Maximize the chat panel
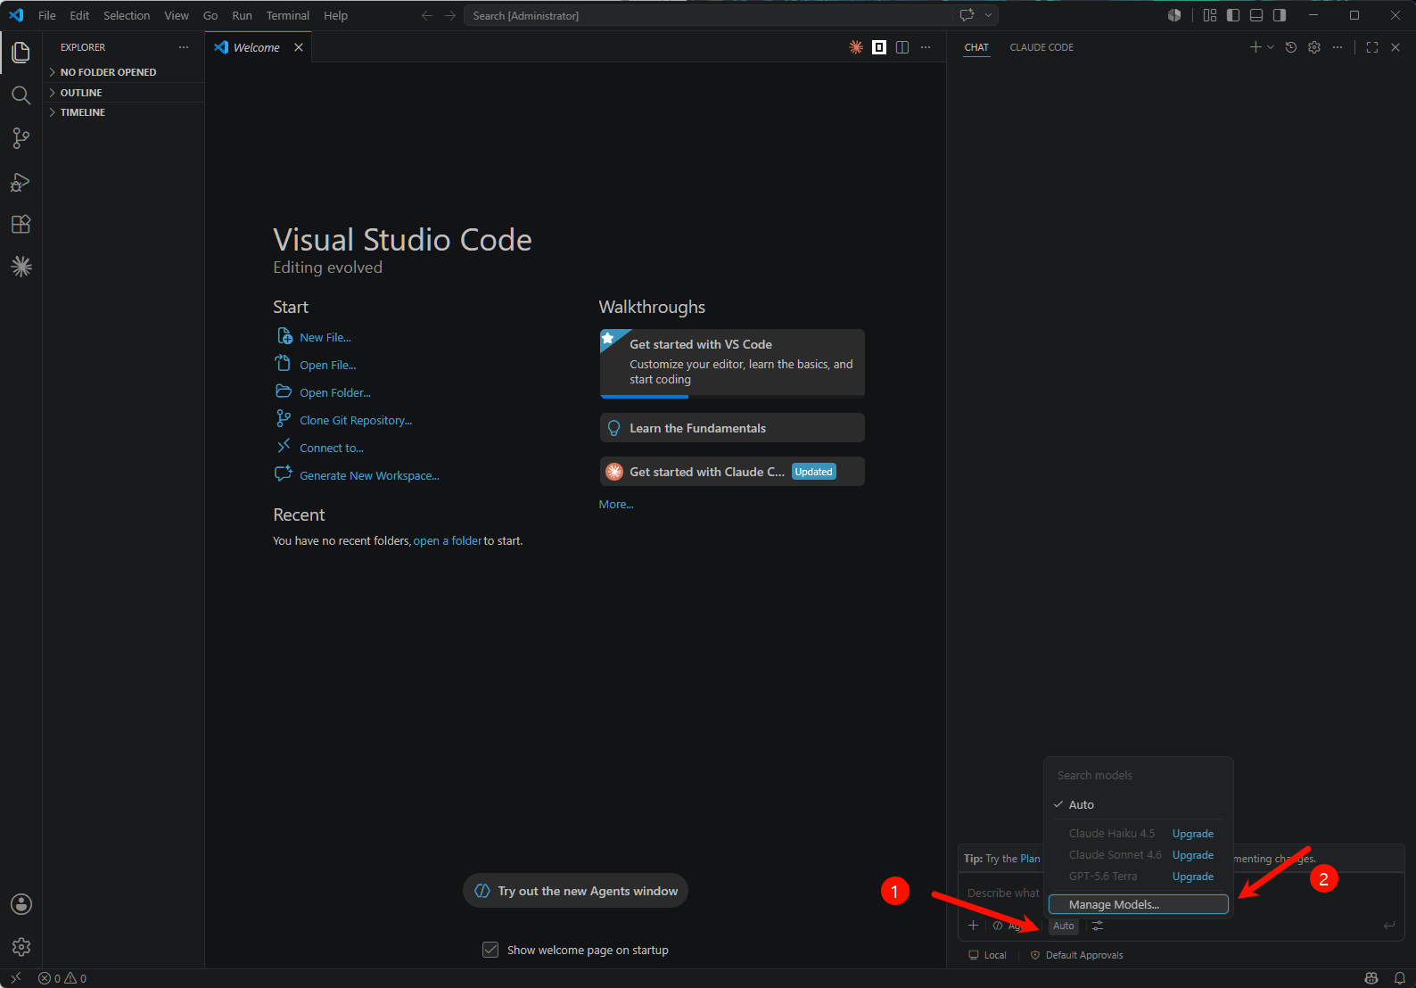1416x988 pixels. tap(1372, 47)
